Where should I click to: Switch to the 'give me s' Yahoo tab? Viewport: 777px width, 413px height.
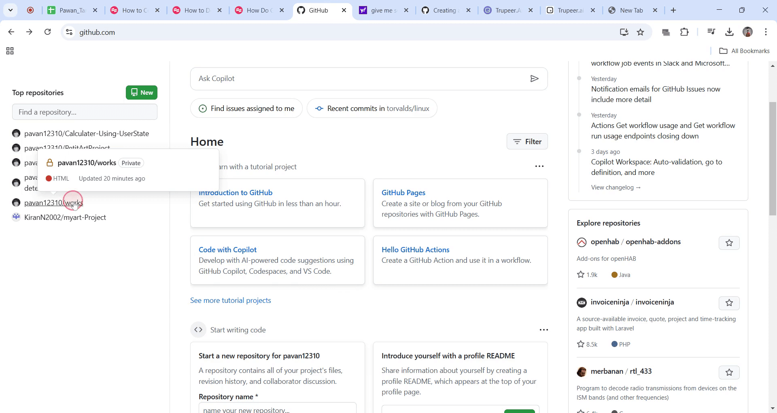(x=384, y=10)
